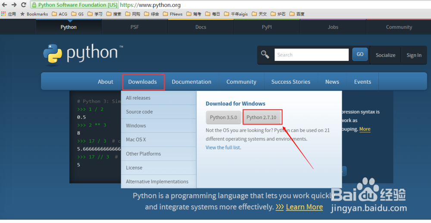Open the apps grid bookmark icon
Image resolution: width=431 pixels, height=223 pixels.
[3, 14]
